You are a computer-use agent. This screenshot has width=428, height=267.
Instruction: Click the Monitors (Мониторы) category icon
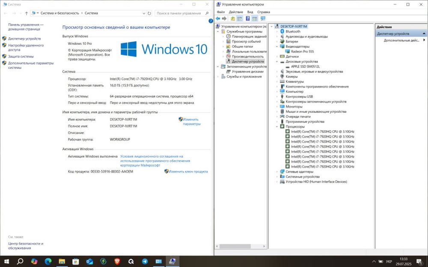point(282,106)
